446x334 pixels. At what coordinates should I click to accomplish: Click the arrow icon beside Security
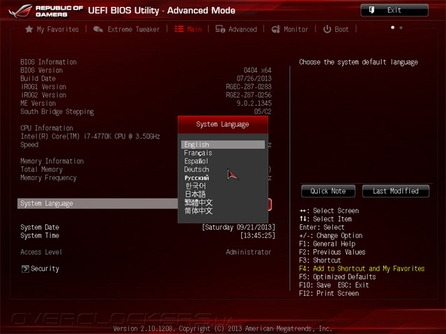click(x=25, y=269)
